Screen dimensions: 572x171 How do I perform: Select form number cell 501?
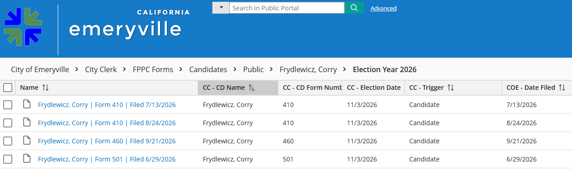pyautogui.click(x=288, y=159)
